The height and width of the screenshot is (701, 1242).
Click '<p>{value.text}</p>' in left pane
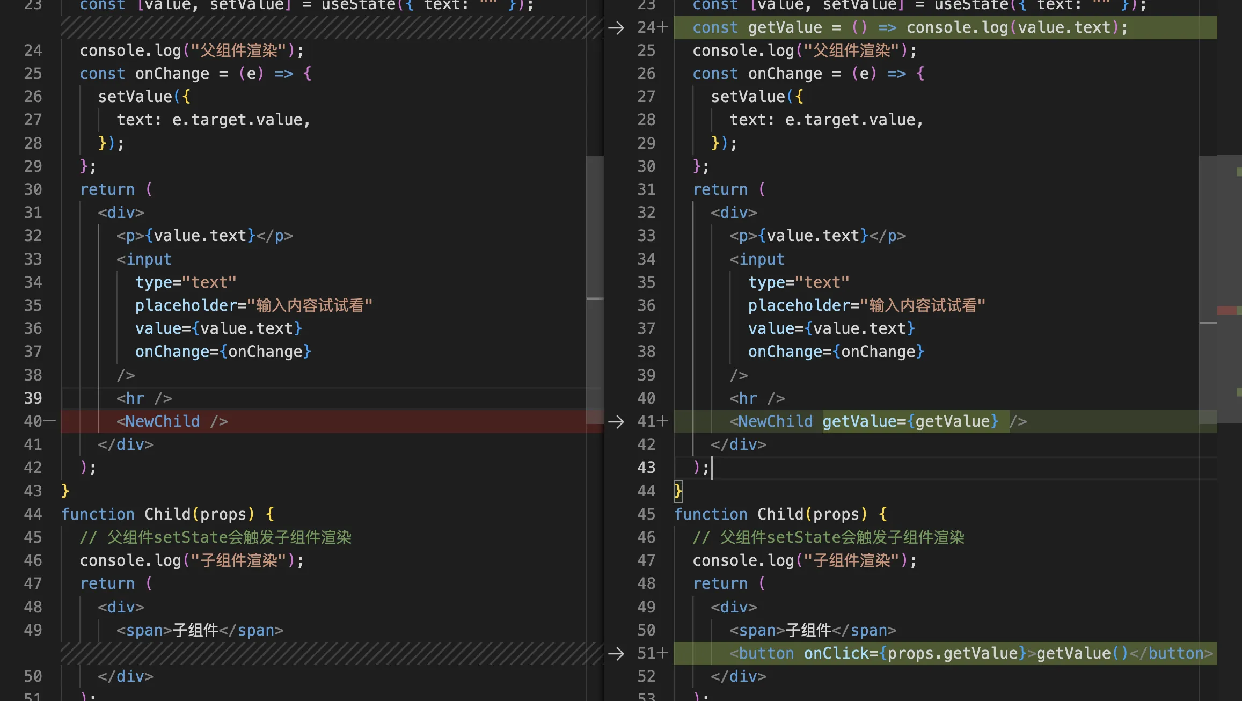click(204, 236)
